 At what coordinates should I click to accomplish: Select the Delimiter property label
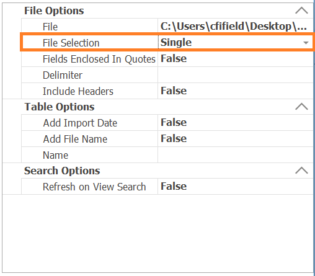point(63,75)
